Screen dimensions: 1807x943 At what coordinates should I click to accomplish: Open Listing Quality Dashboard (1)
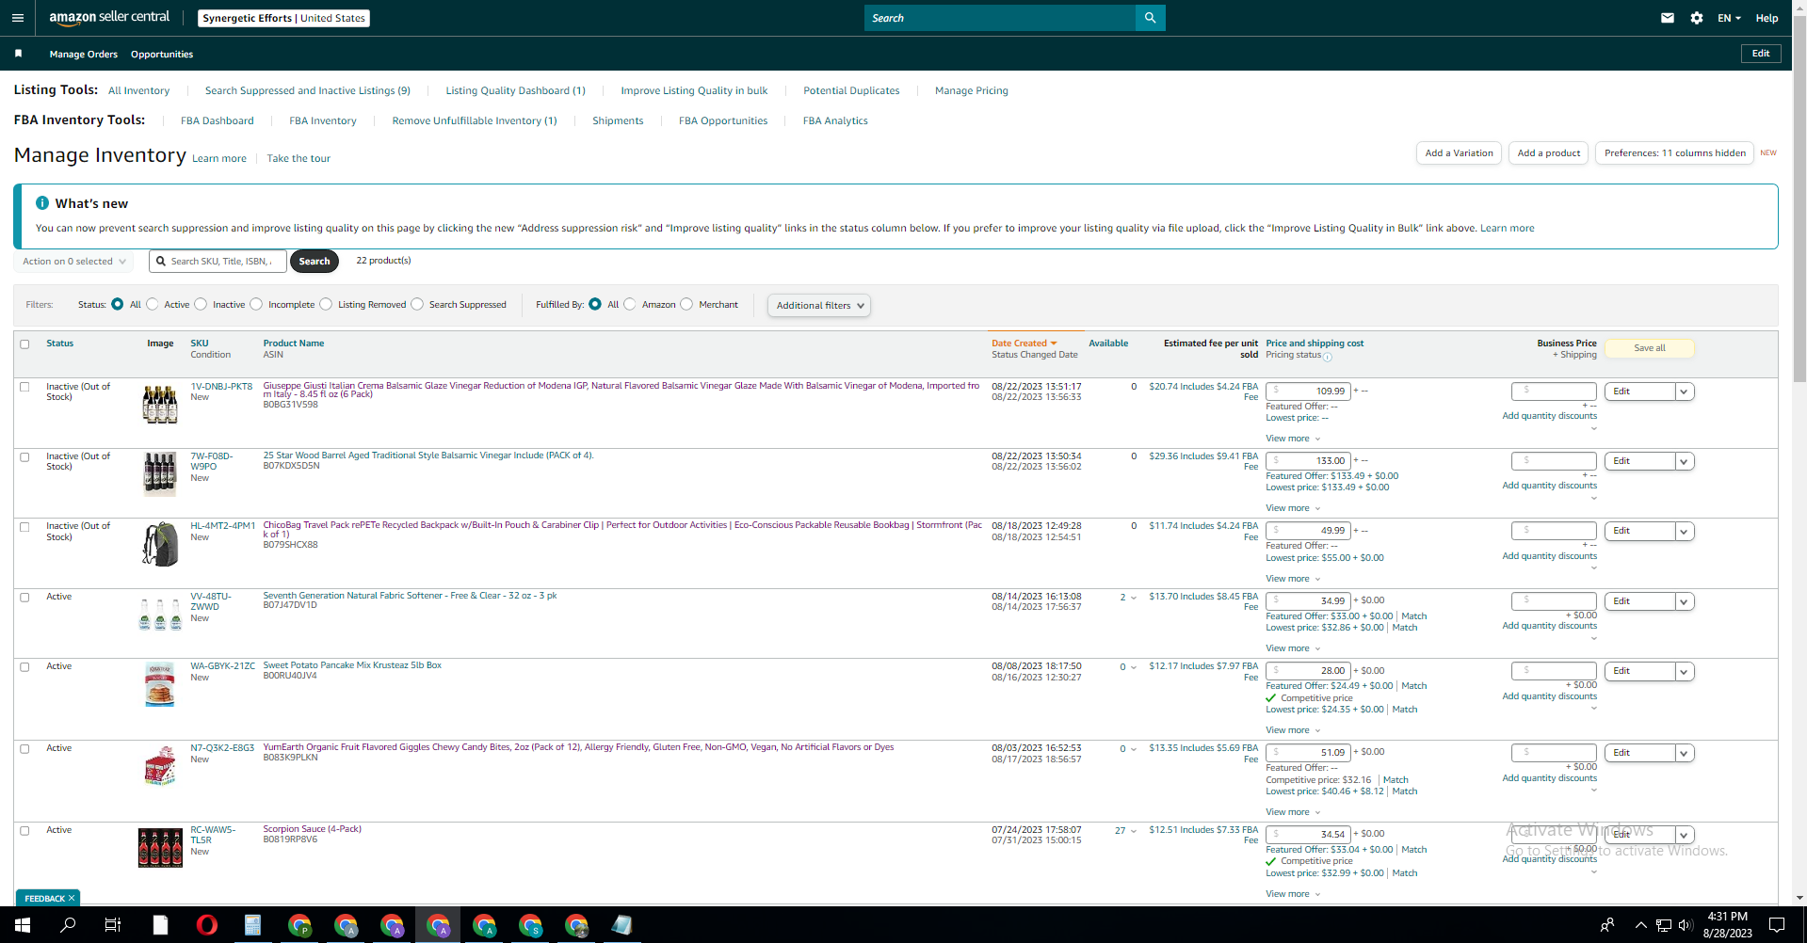[515, 90]
